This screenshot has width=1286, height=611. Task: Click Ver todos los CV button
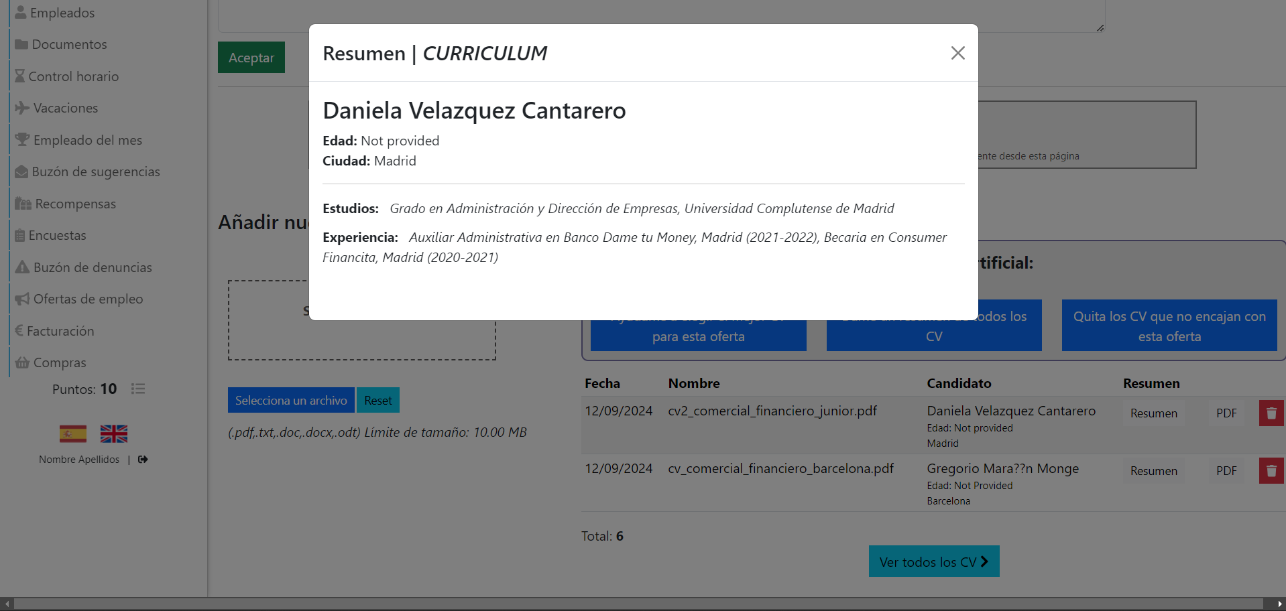[x=934, y=561]
